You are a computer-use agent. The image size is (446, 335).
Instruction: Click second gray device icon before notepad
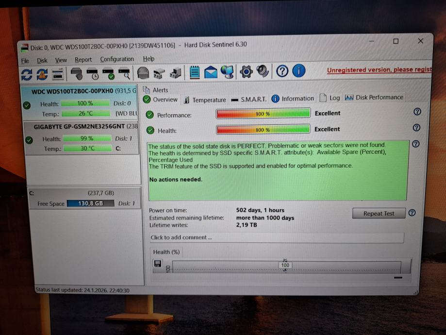pyautogui.click(x=176, y=72)
